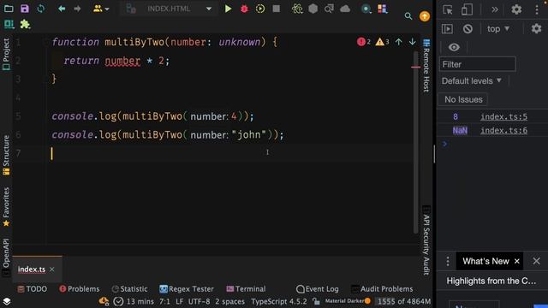Image resolution: width=548 pixels, height=308 pixels.
Task: Go to next highlighted error arrow
Action: click(x=413, y=42)
